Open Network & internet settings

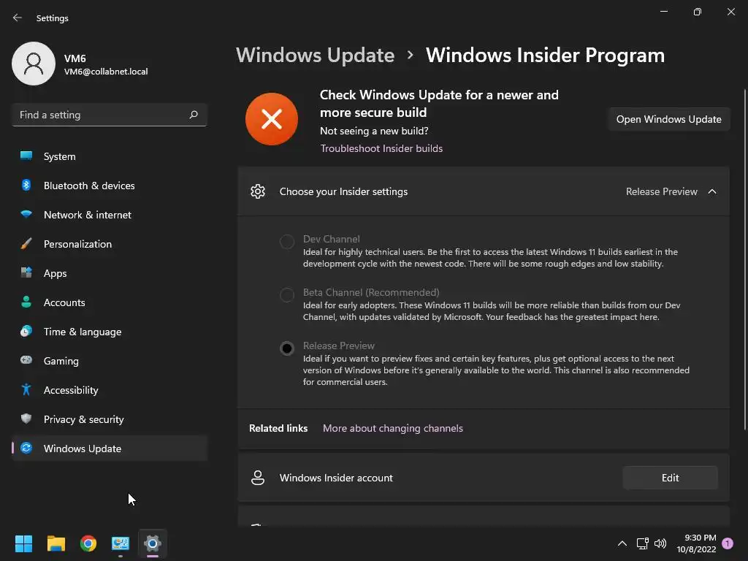110,214
